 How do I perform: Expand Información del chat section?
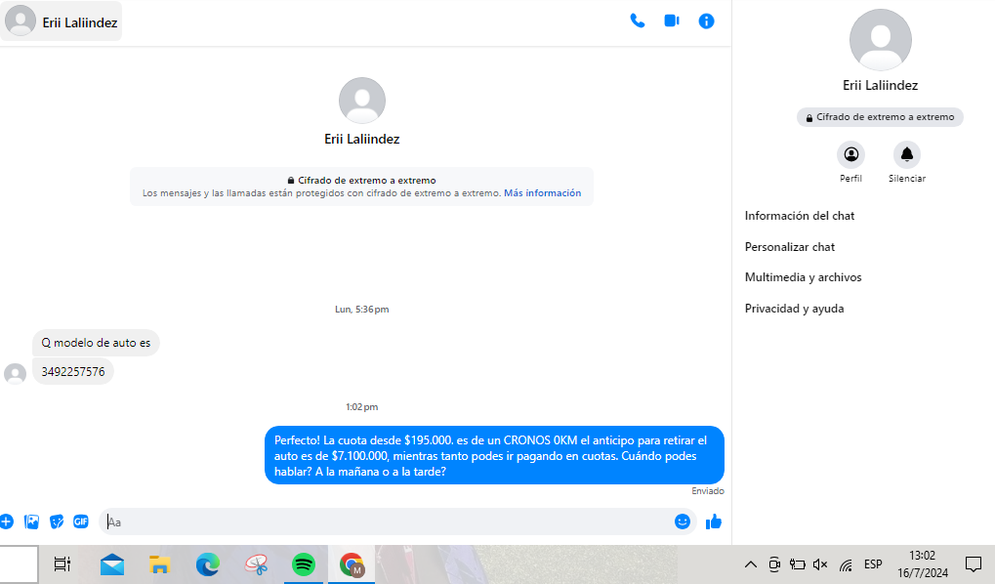click(800, 216)
